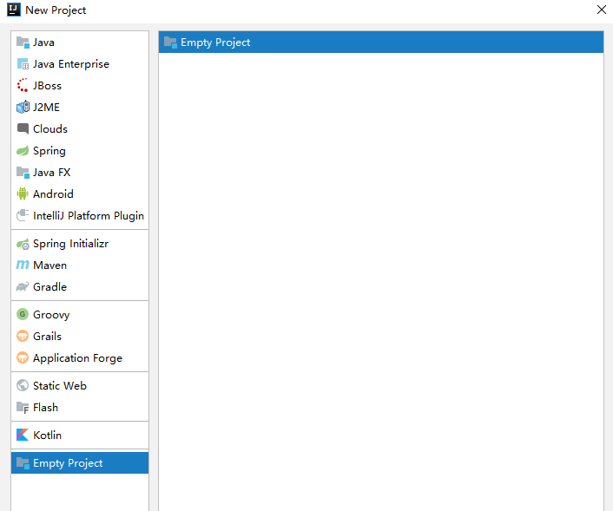Select the Flash project type
The height and width of the screenshot is (511, 613).
tap(45, 408)
